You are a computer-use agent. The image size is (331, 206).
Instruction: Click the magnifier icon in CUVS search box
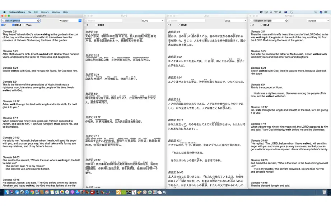86,21
